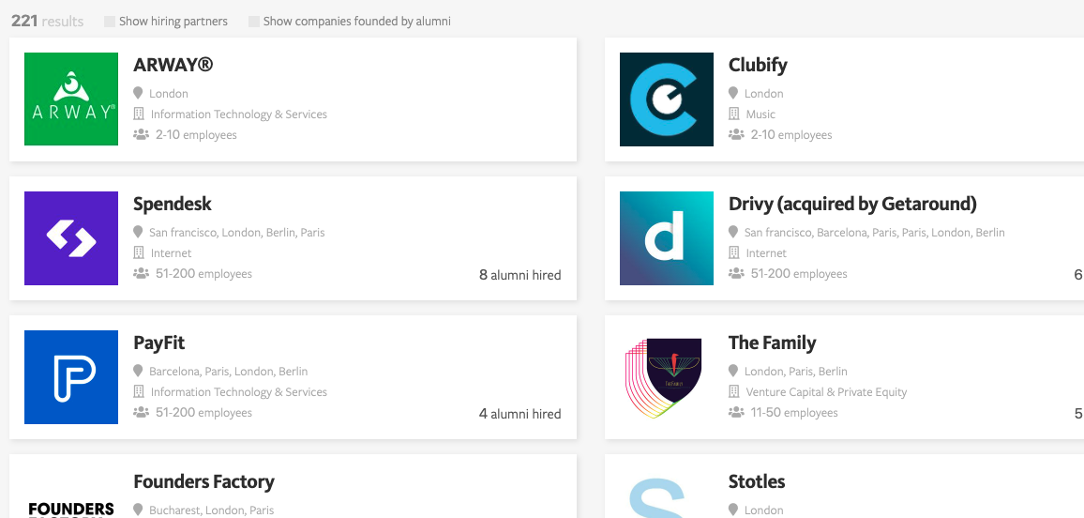Click '2-10 employees' under ARWAY
Viewport: 1084px width, 518px height.
click(x=196, y=135)
